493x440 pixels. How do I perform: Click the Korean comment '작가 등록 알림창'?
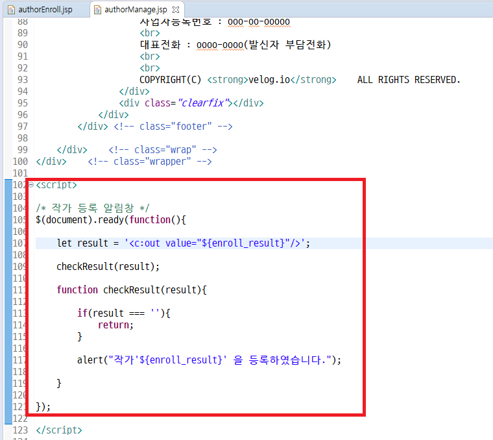click(x=93, y=208)
